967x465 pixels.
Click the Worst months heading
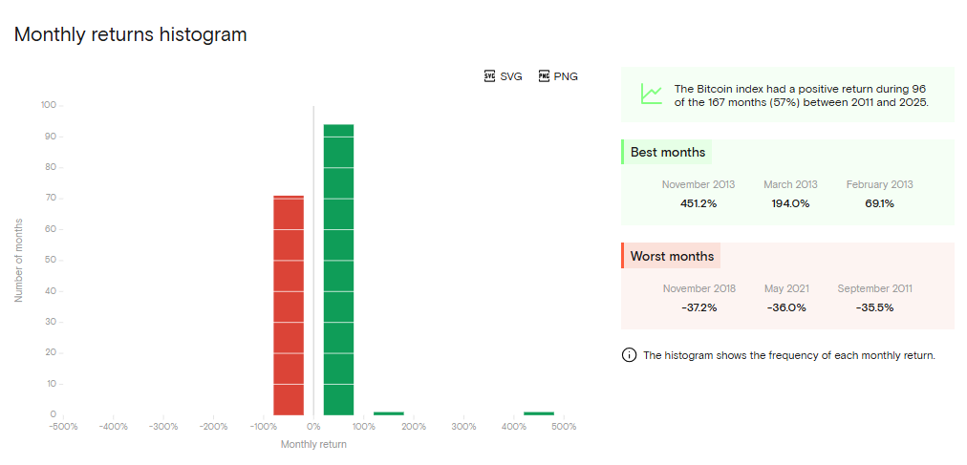pyautogui.click(x=672, y=257)
